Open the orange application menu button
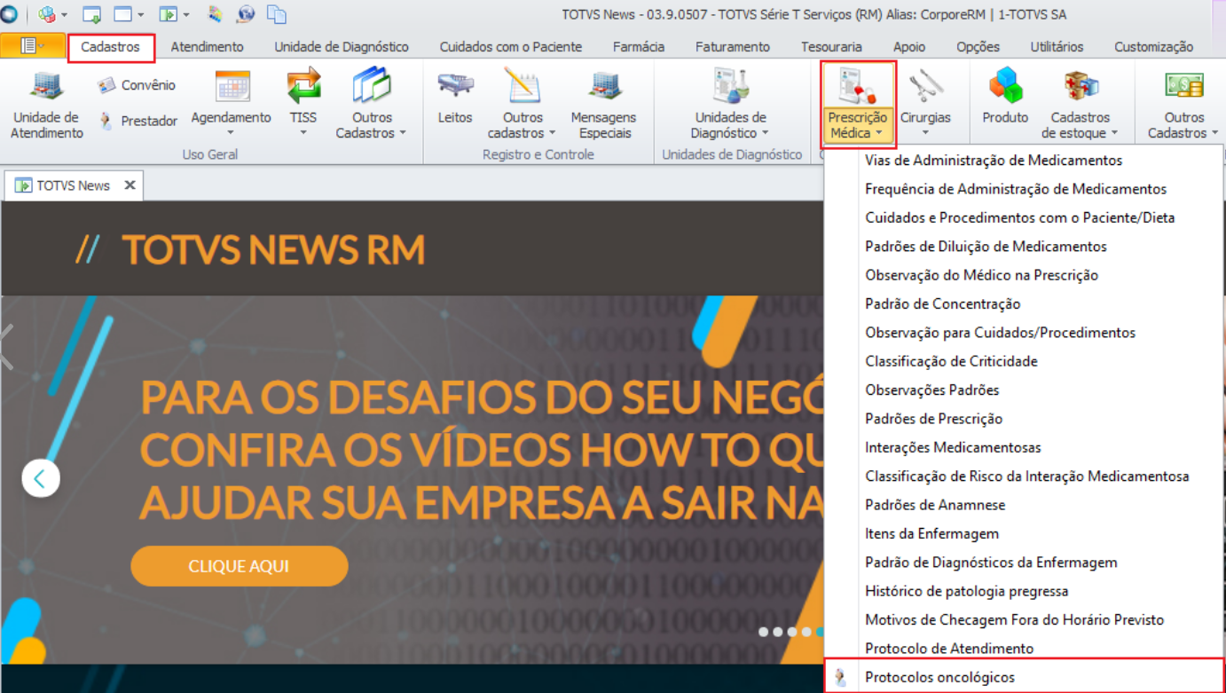This screenshot has height=693, width=1226. click(33, 46)
